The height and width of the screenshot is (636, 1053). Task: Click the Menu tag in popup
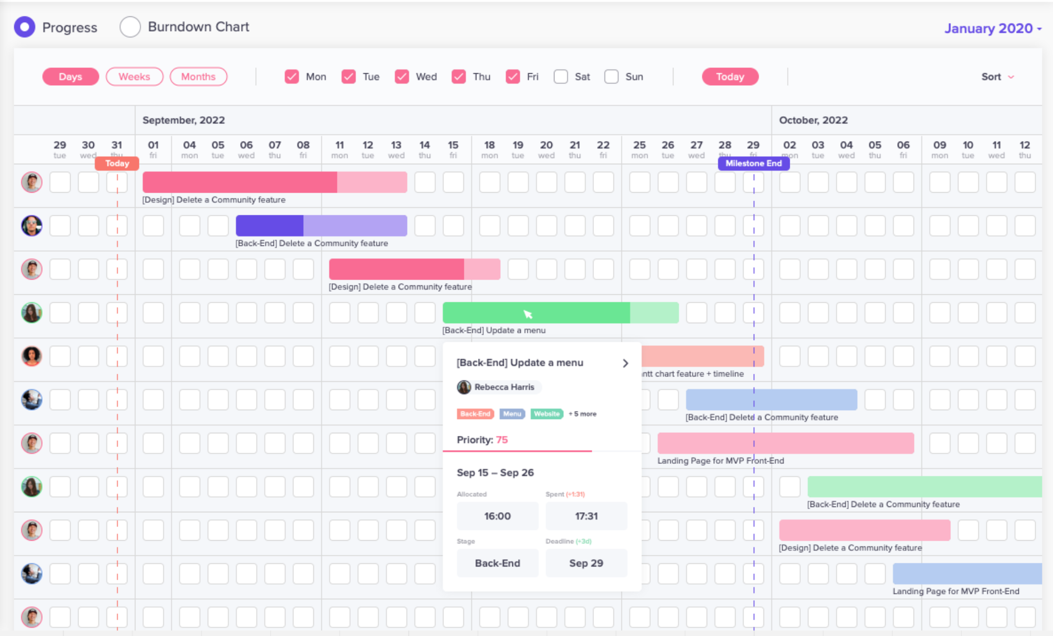tap(512, 414)
